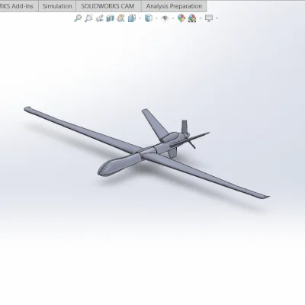Image resolution: width=305 pixels, height=305 pixels.
Task: Expand the View Orientation dropdown arrow
Action: [140, 18]
